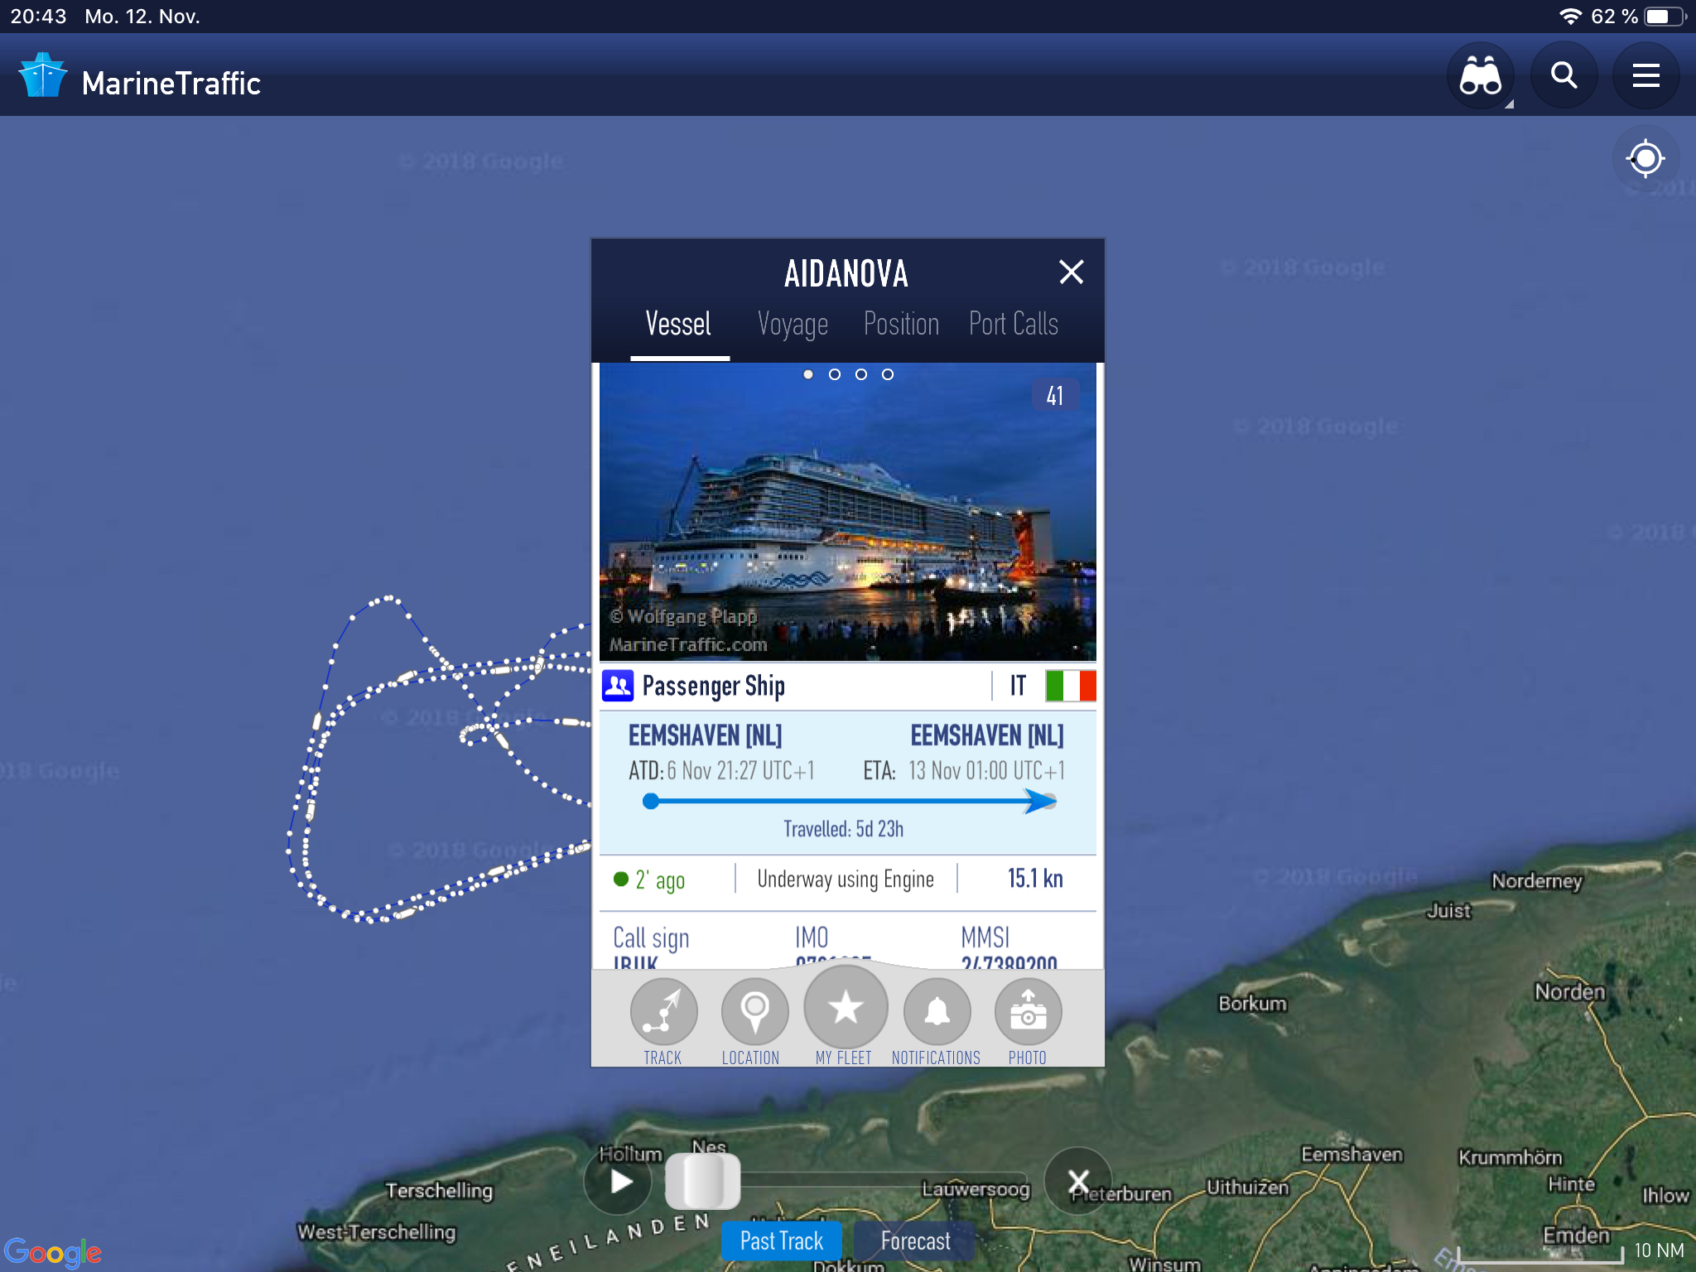This screenshot has width=1696, height=1272.
Task: Upload photo via PHOTO camera icon
Action: pyautogui.click(x=1028, y=1012)
